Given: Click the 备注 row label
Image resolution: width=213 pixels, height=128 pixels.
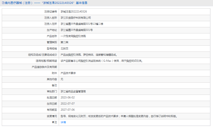Looking at the screenshot, I should coord(54,85).
